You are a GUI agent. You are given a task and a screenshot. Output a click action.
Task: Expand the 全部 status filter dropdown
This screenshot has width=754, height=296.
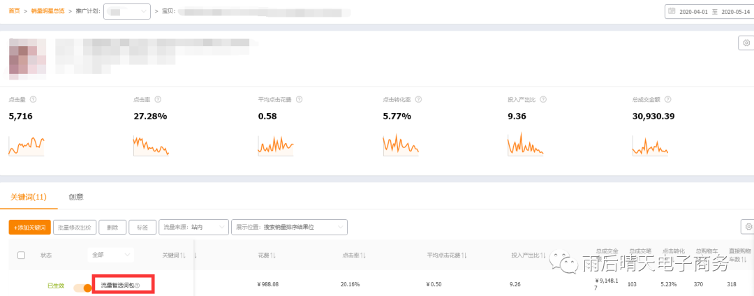tap(110, 255)
